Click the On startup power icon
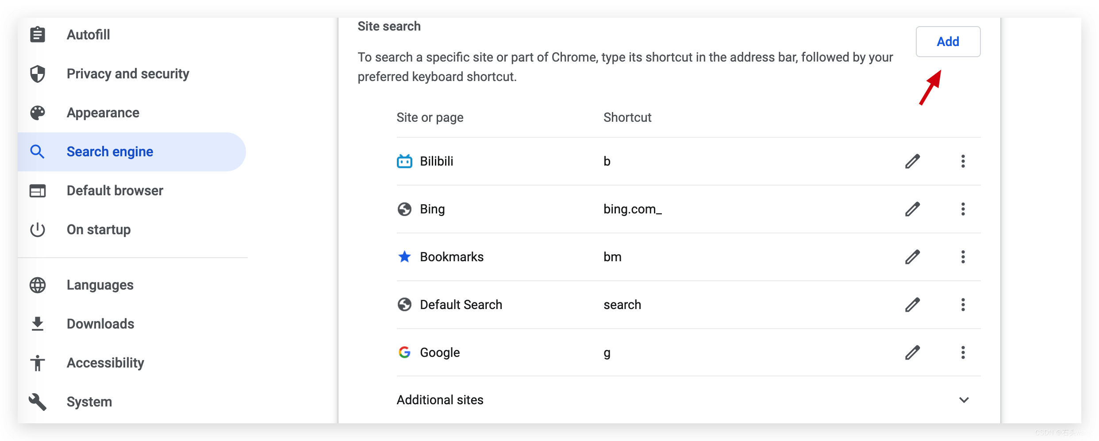This screenshot has width=1099, height=441. [x=38, y=229]
